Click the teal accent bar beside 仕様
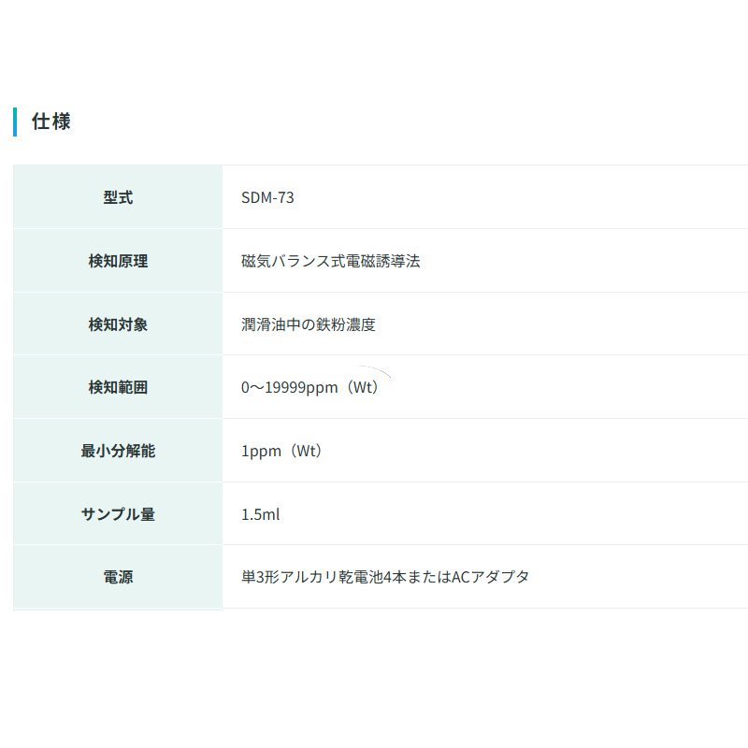The height and width of the screenshot is (748, 748). click(15, 122)
